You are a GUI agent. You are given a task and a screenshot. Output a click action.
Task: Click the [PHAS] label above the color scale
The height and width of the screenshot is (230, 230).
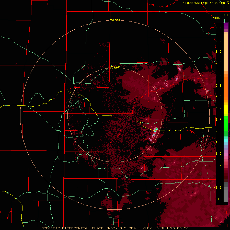216,18
